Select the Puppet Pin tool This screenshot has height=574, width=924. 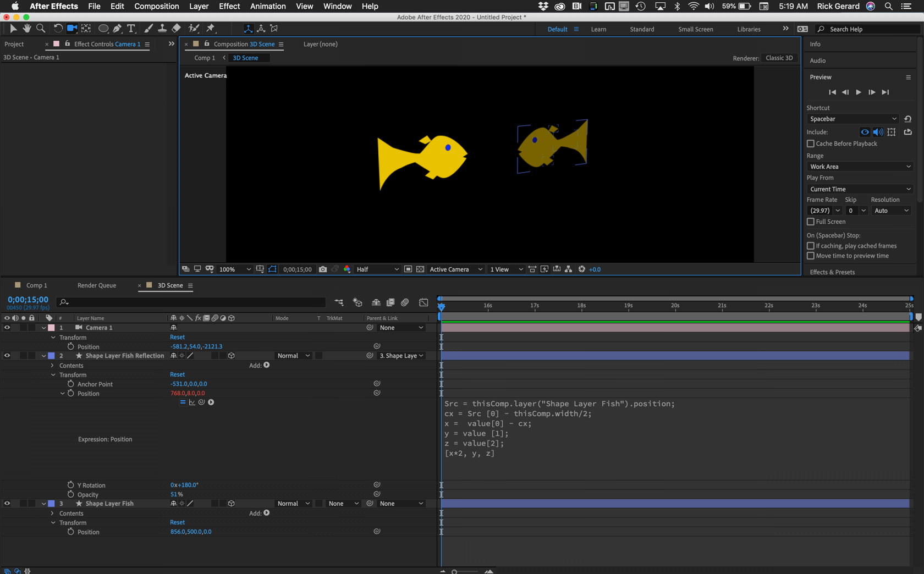[x=210, y=28]
